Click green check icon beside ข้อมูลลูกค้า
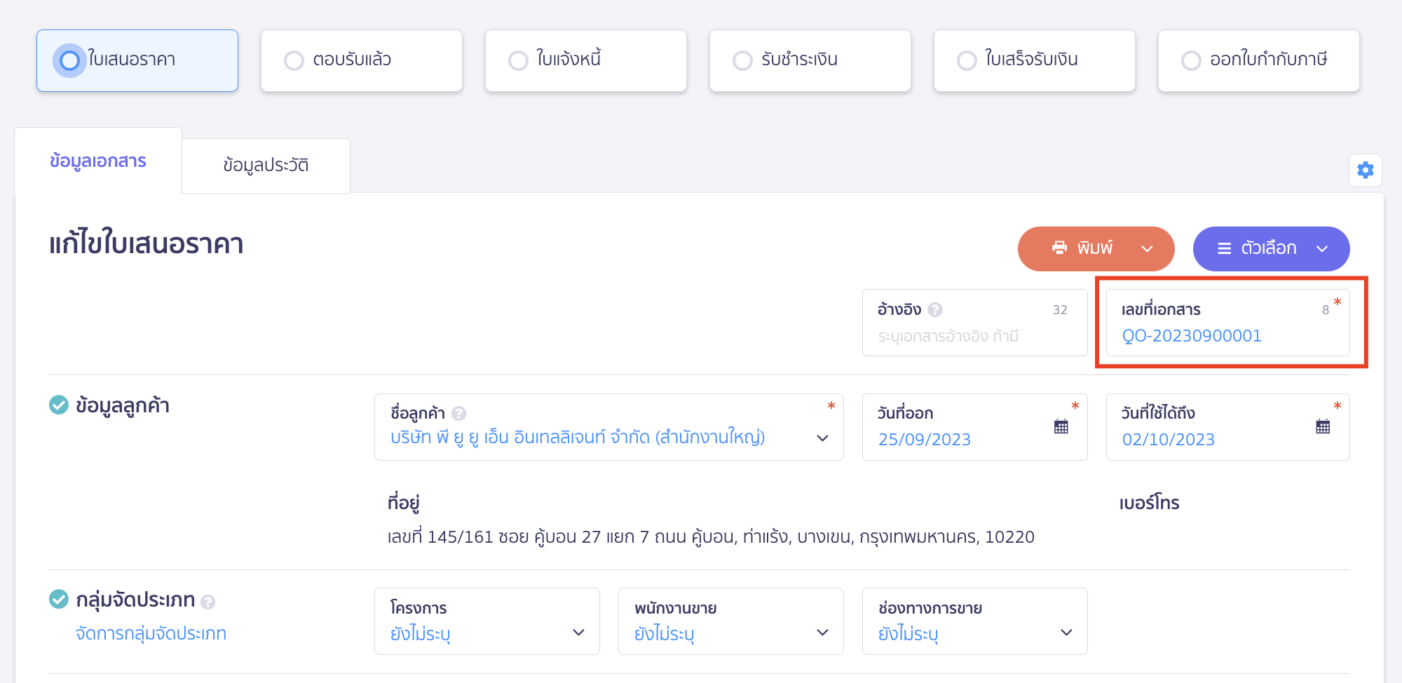 (x=59, y=405)
